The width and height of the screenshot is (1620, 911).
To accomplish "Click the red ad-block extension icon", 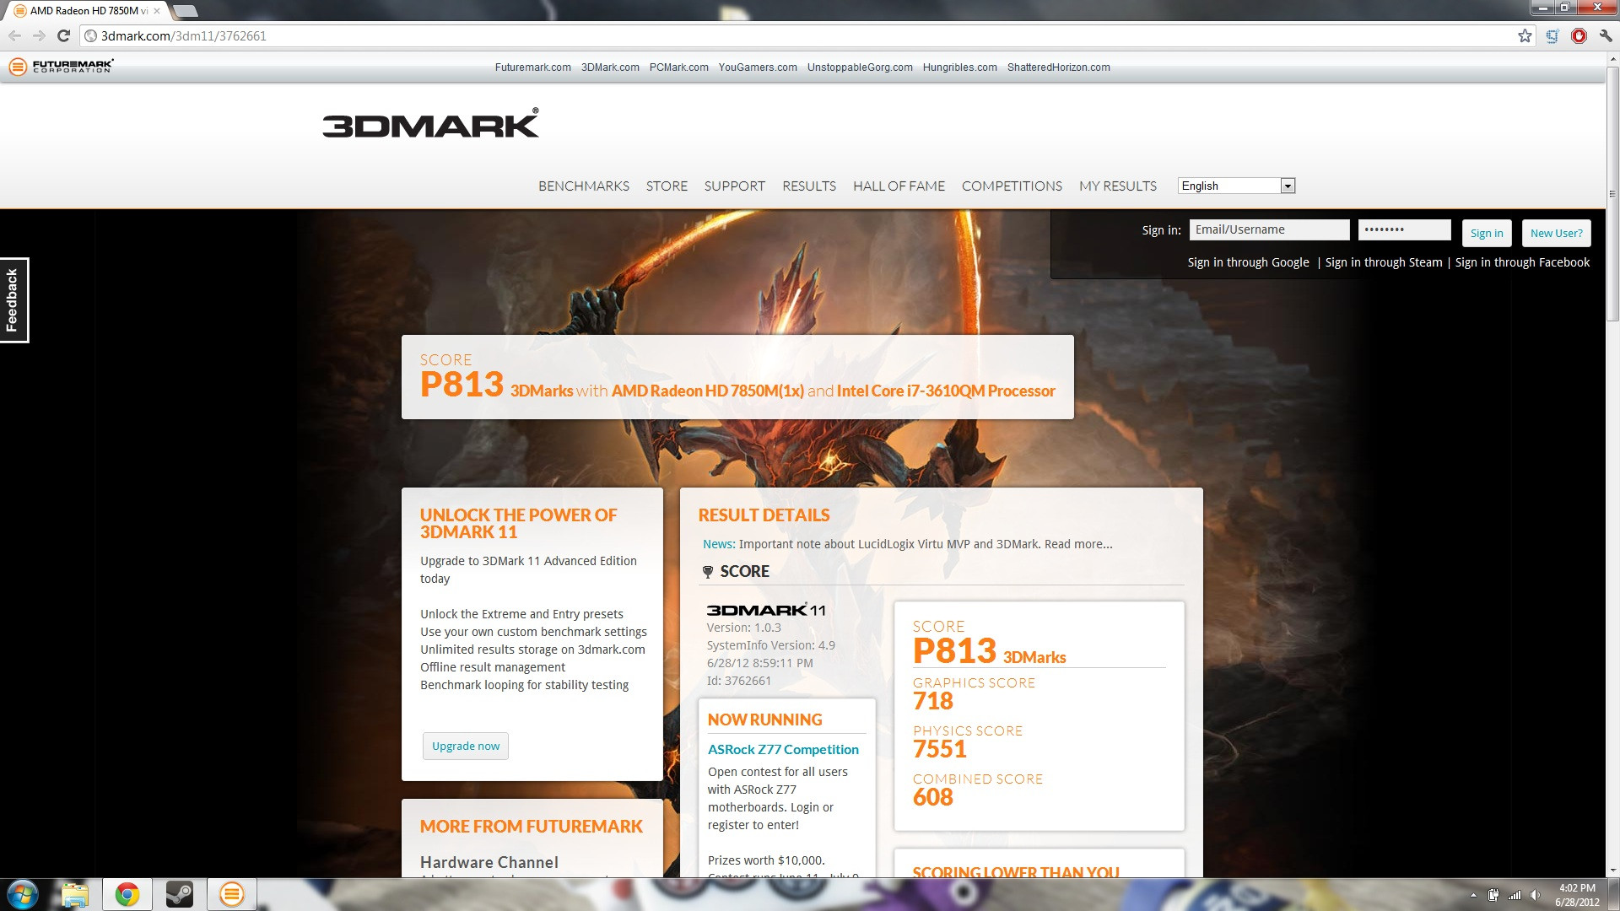I will (1579, 35).
